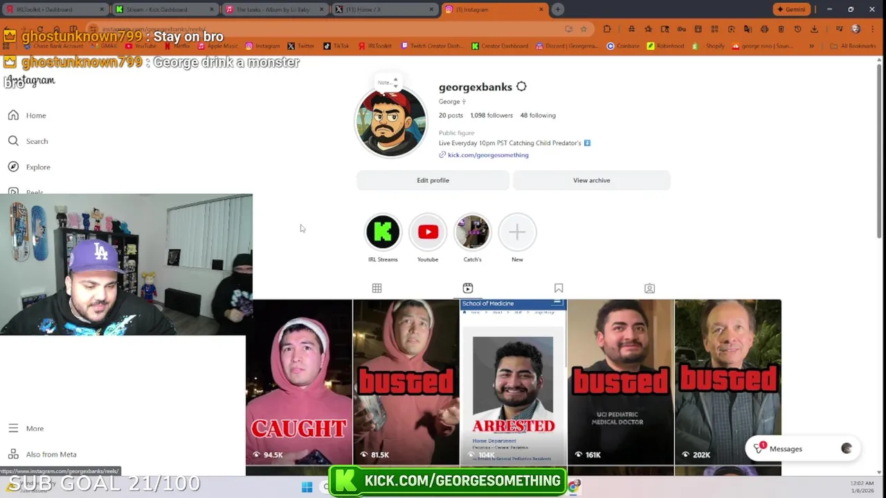Open the TikTok bookmark
The width and height of the screenshot is (886, 498).
tap(336, 46)
